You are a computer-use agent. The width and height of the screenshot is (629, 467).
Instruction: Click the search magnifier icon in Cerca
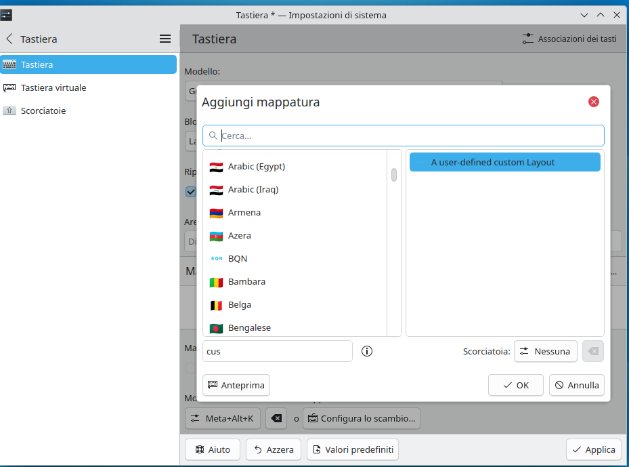[213, 136]
